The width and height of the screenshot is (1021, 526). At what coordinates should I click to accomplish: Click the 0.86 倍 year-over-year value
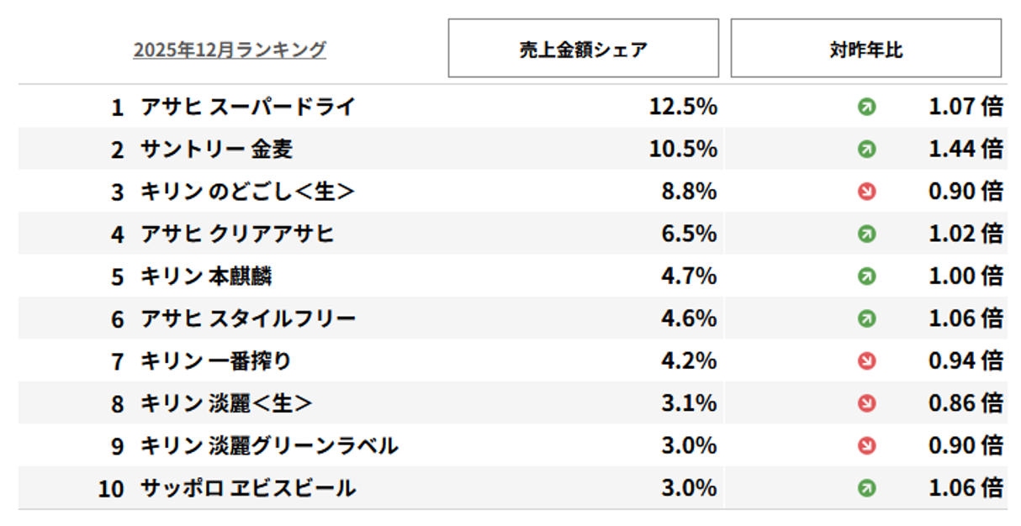[x=965, y=403]
